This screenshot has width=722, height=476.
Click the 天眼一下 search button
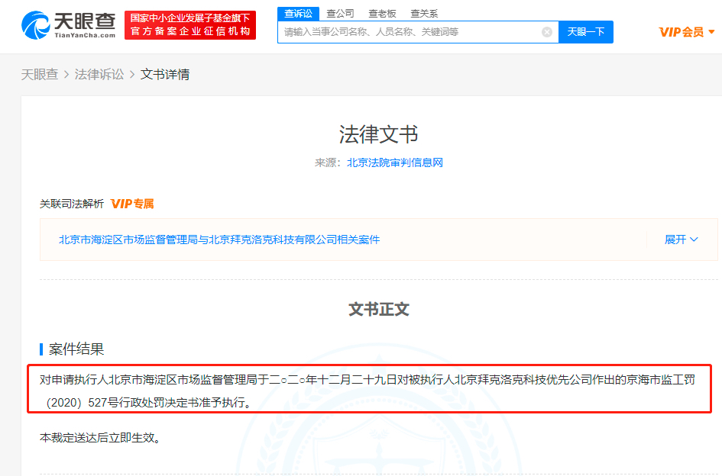point(586,32)
